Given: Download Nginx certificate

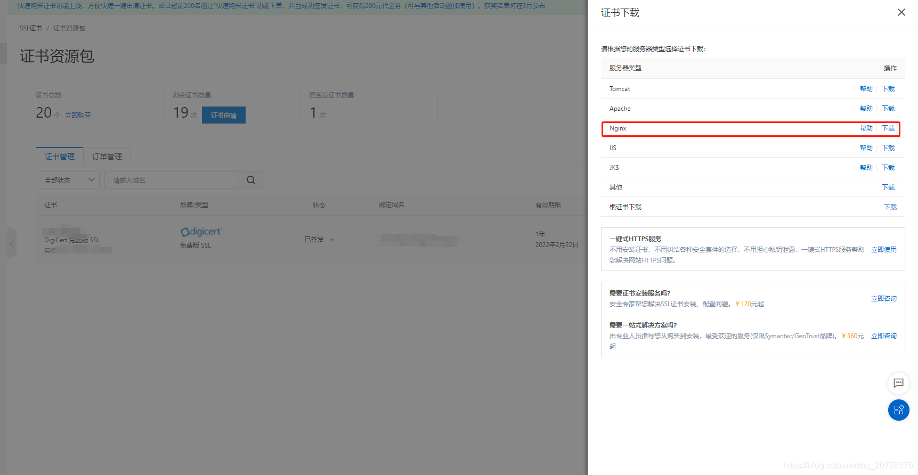Looking at the screenshot, I should tap(888, 128).
